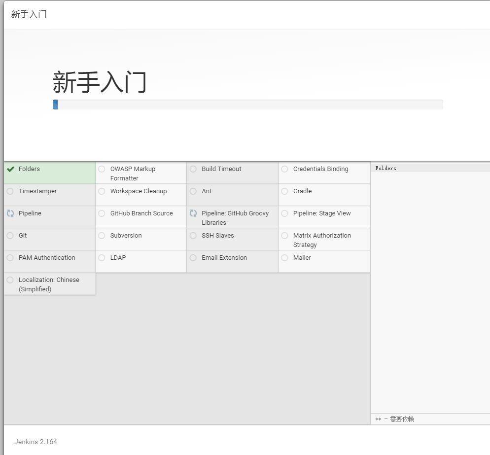Click the Subversion plugin name
Image resolution: width=490 pixels, height=455 pixels.
(126, 236)
